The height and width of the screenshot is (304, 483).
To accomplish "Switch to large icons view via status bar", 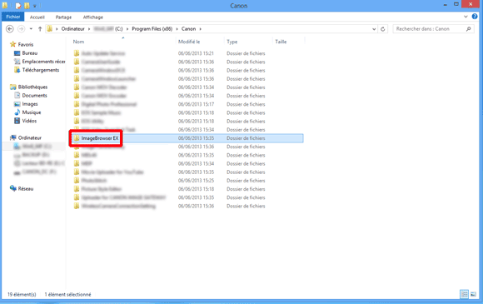I will (x=473, y=294).
